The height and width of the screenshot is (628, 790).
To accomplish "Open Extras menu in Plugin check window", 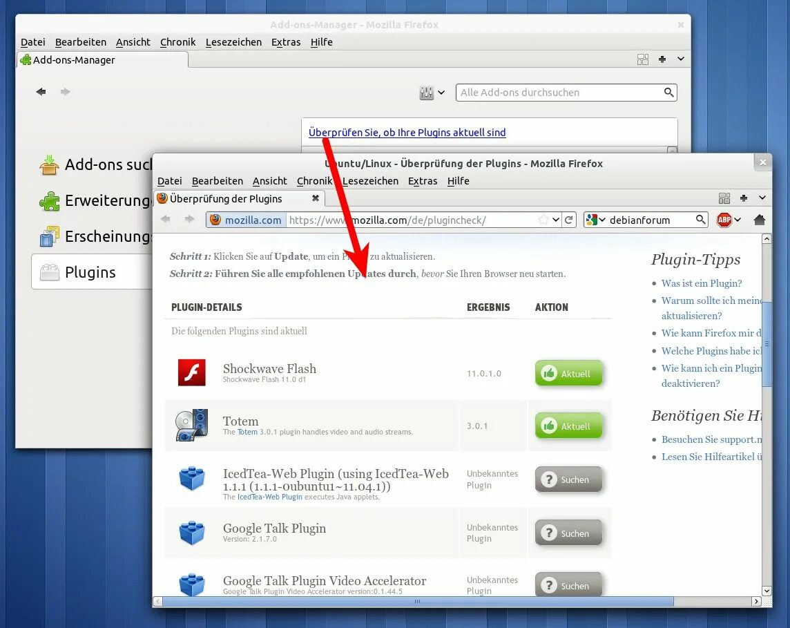I will [x=422, y=181].
